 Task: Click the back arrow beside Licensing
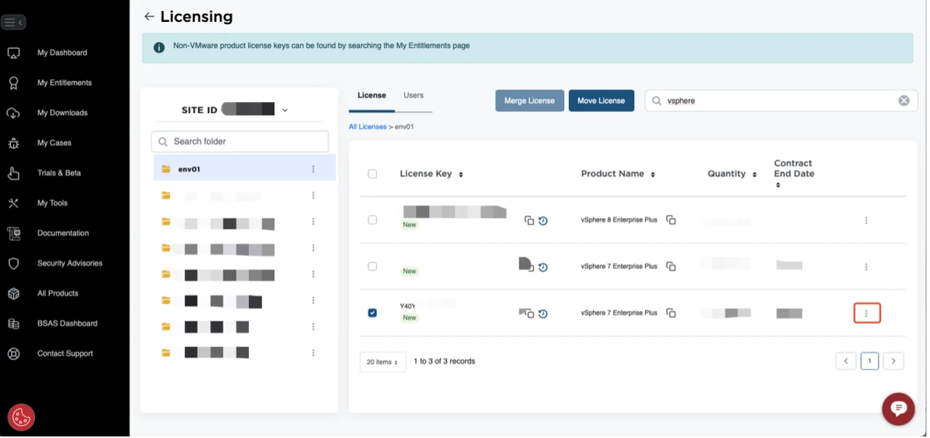coord(149,16)
